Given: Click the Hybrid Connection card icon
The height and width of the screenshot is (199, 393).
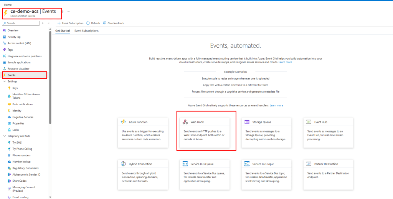Looking at the screenshot, I should tap(124, 164).
